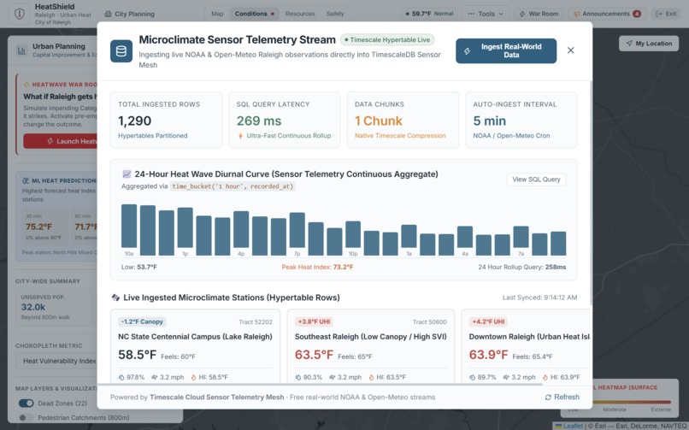Click the satellite icon beside Live Ingested Microclimate Stations

click(x=115, y=297)
